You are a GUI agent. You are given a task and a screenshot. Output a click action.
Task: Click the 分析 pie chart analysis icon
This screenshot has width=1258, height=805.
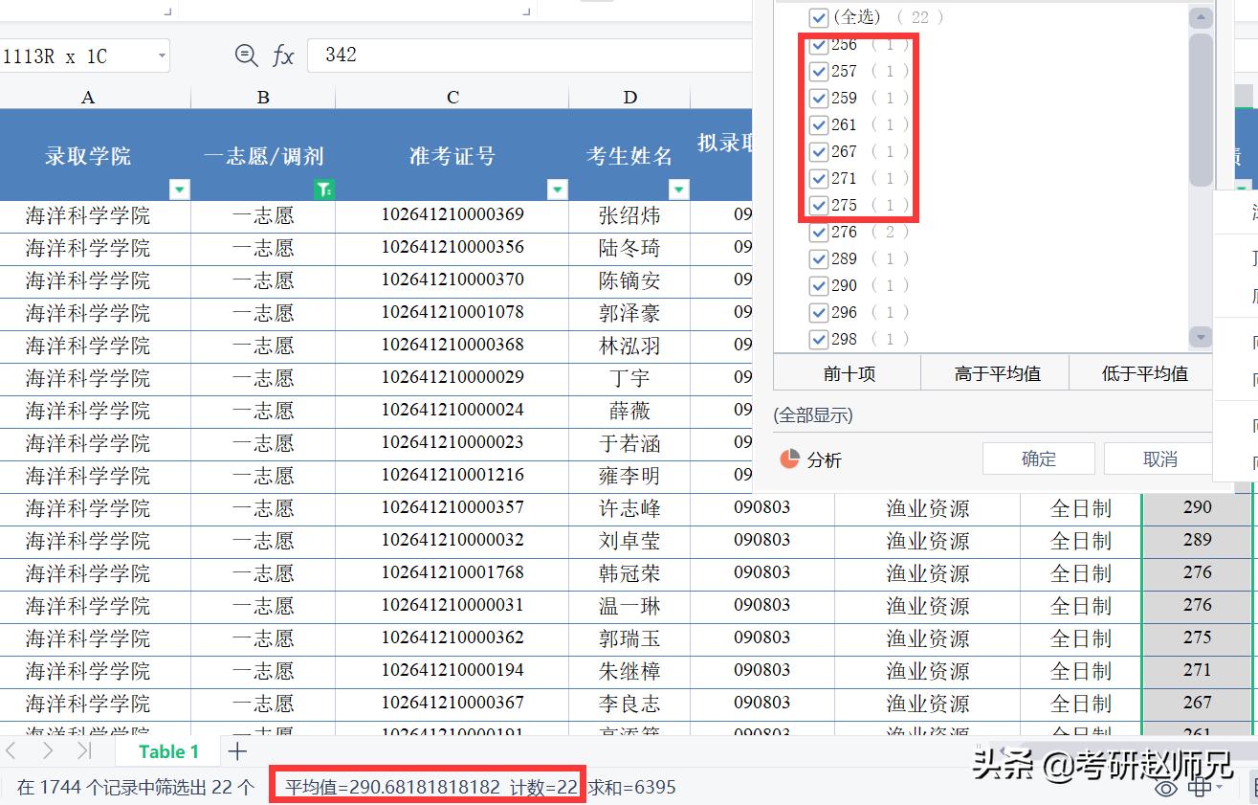click(x=788, y=458)
